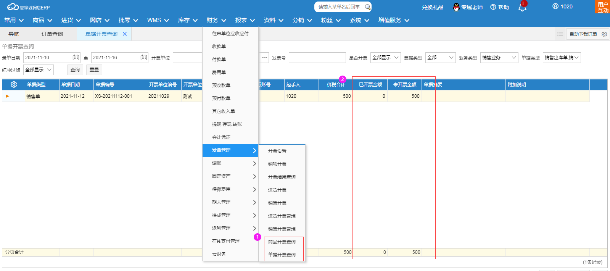Expand the 是否开票 dropdown
The image size is (610, 271).
click(x=385, y=58)
